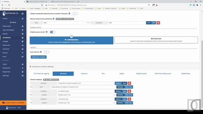Click the container port input field

pos(127,23)
